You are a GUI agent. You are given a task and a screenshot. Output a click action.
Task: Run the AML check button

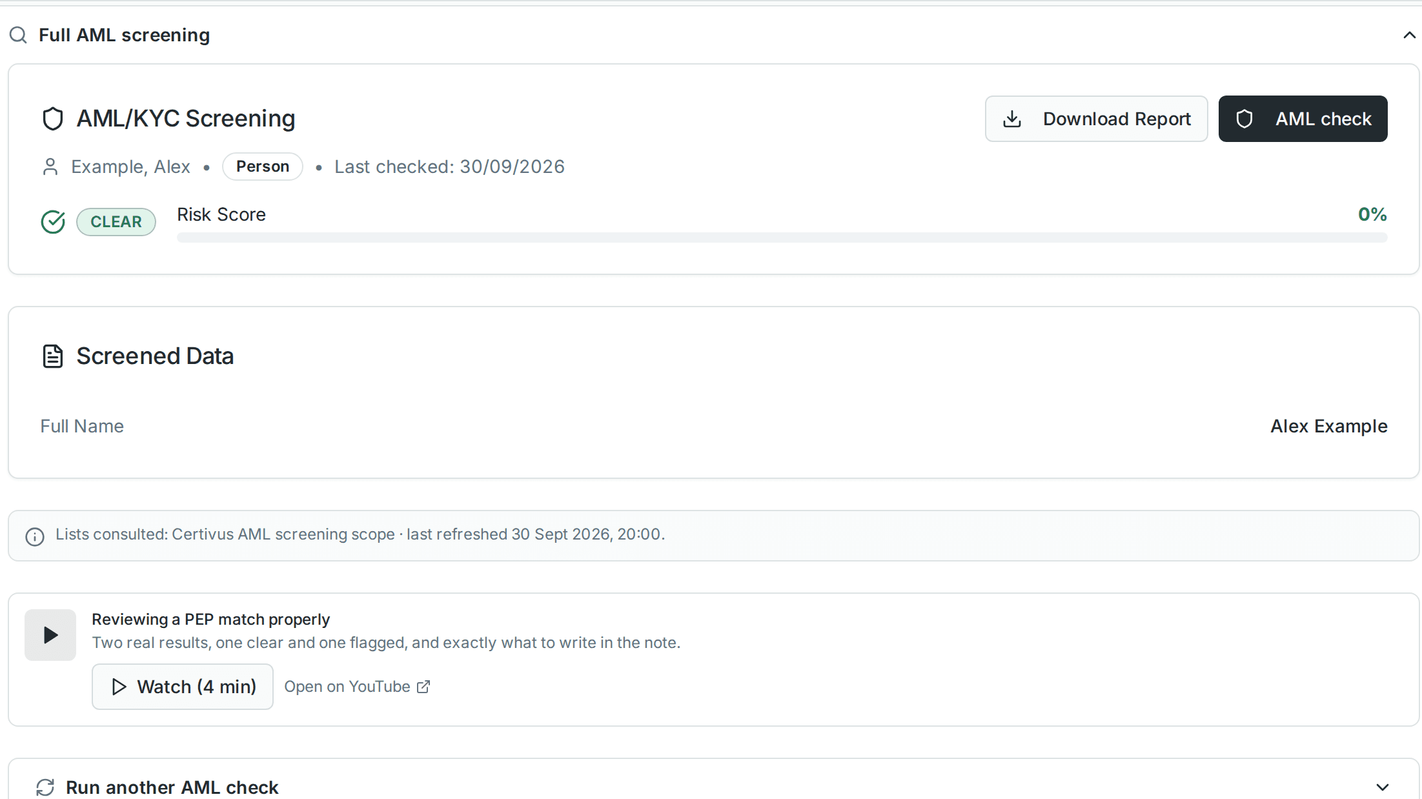click(x=1303, y=119)
